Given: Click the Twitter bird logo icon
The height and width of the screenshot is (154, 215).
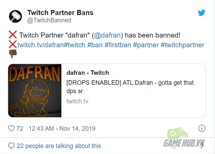Looking at the screenshot, I should coord(201,13).
